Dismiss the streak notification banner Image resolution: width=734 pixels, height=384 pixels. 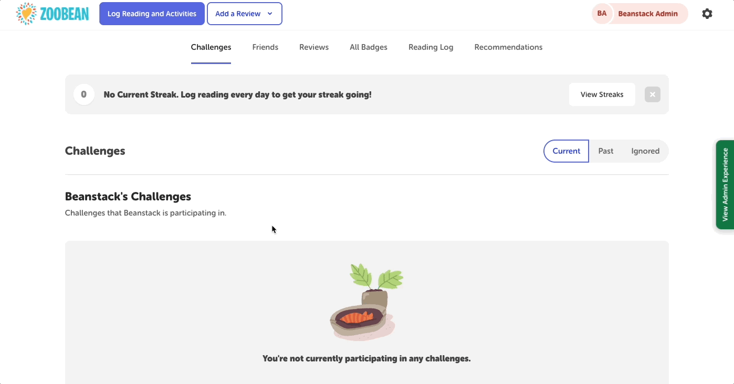(x=652, y=94)
